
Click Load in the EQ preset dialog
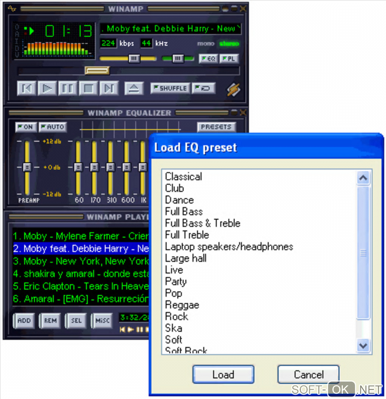pyautogui.click(x=223, y=375)
